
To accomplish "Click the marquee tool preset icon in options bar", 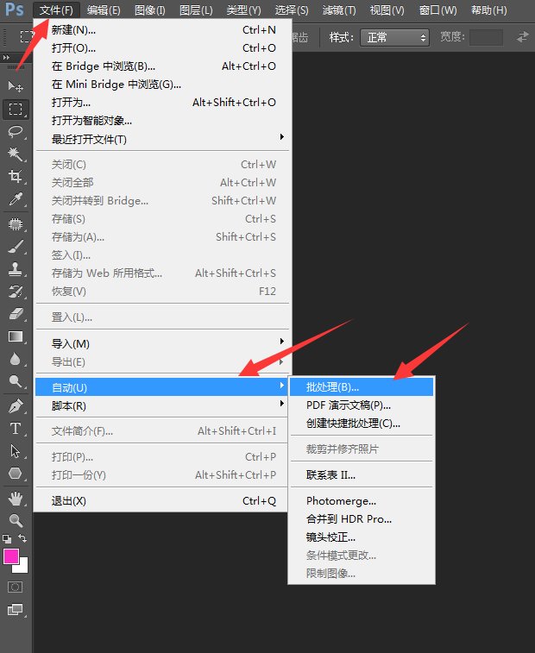I will pos(27,36).
